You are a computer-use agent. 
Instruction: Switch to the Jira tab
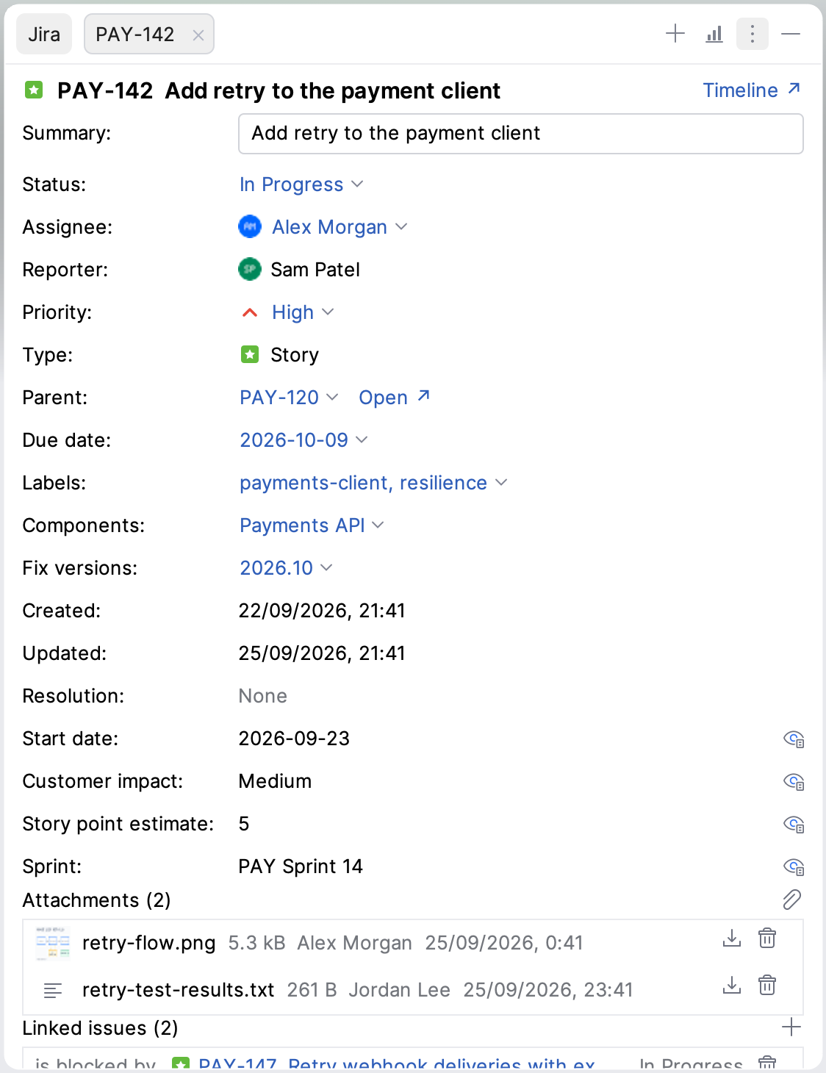pos(44,35)
